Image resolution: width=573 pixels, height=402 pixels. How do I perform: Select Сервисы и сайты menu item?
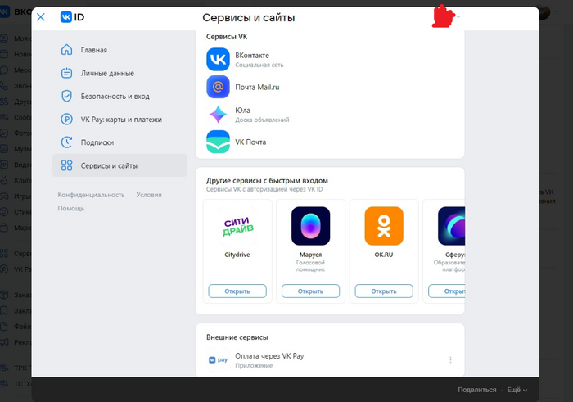(120, 165)
